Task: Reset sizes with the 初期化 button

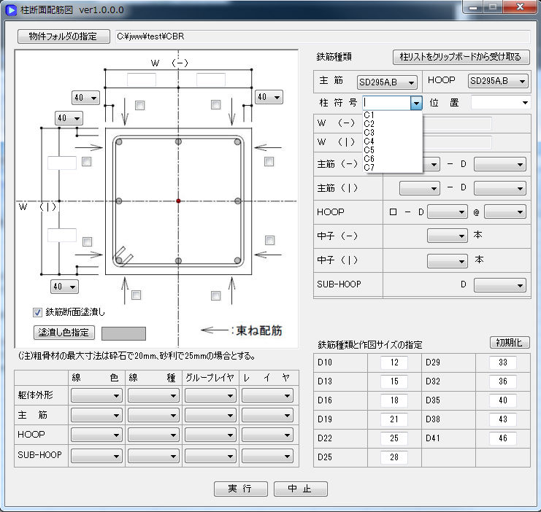Action: point(510,342)
